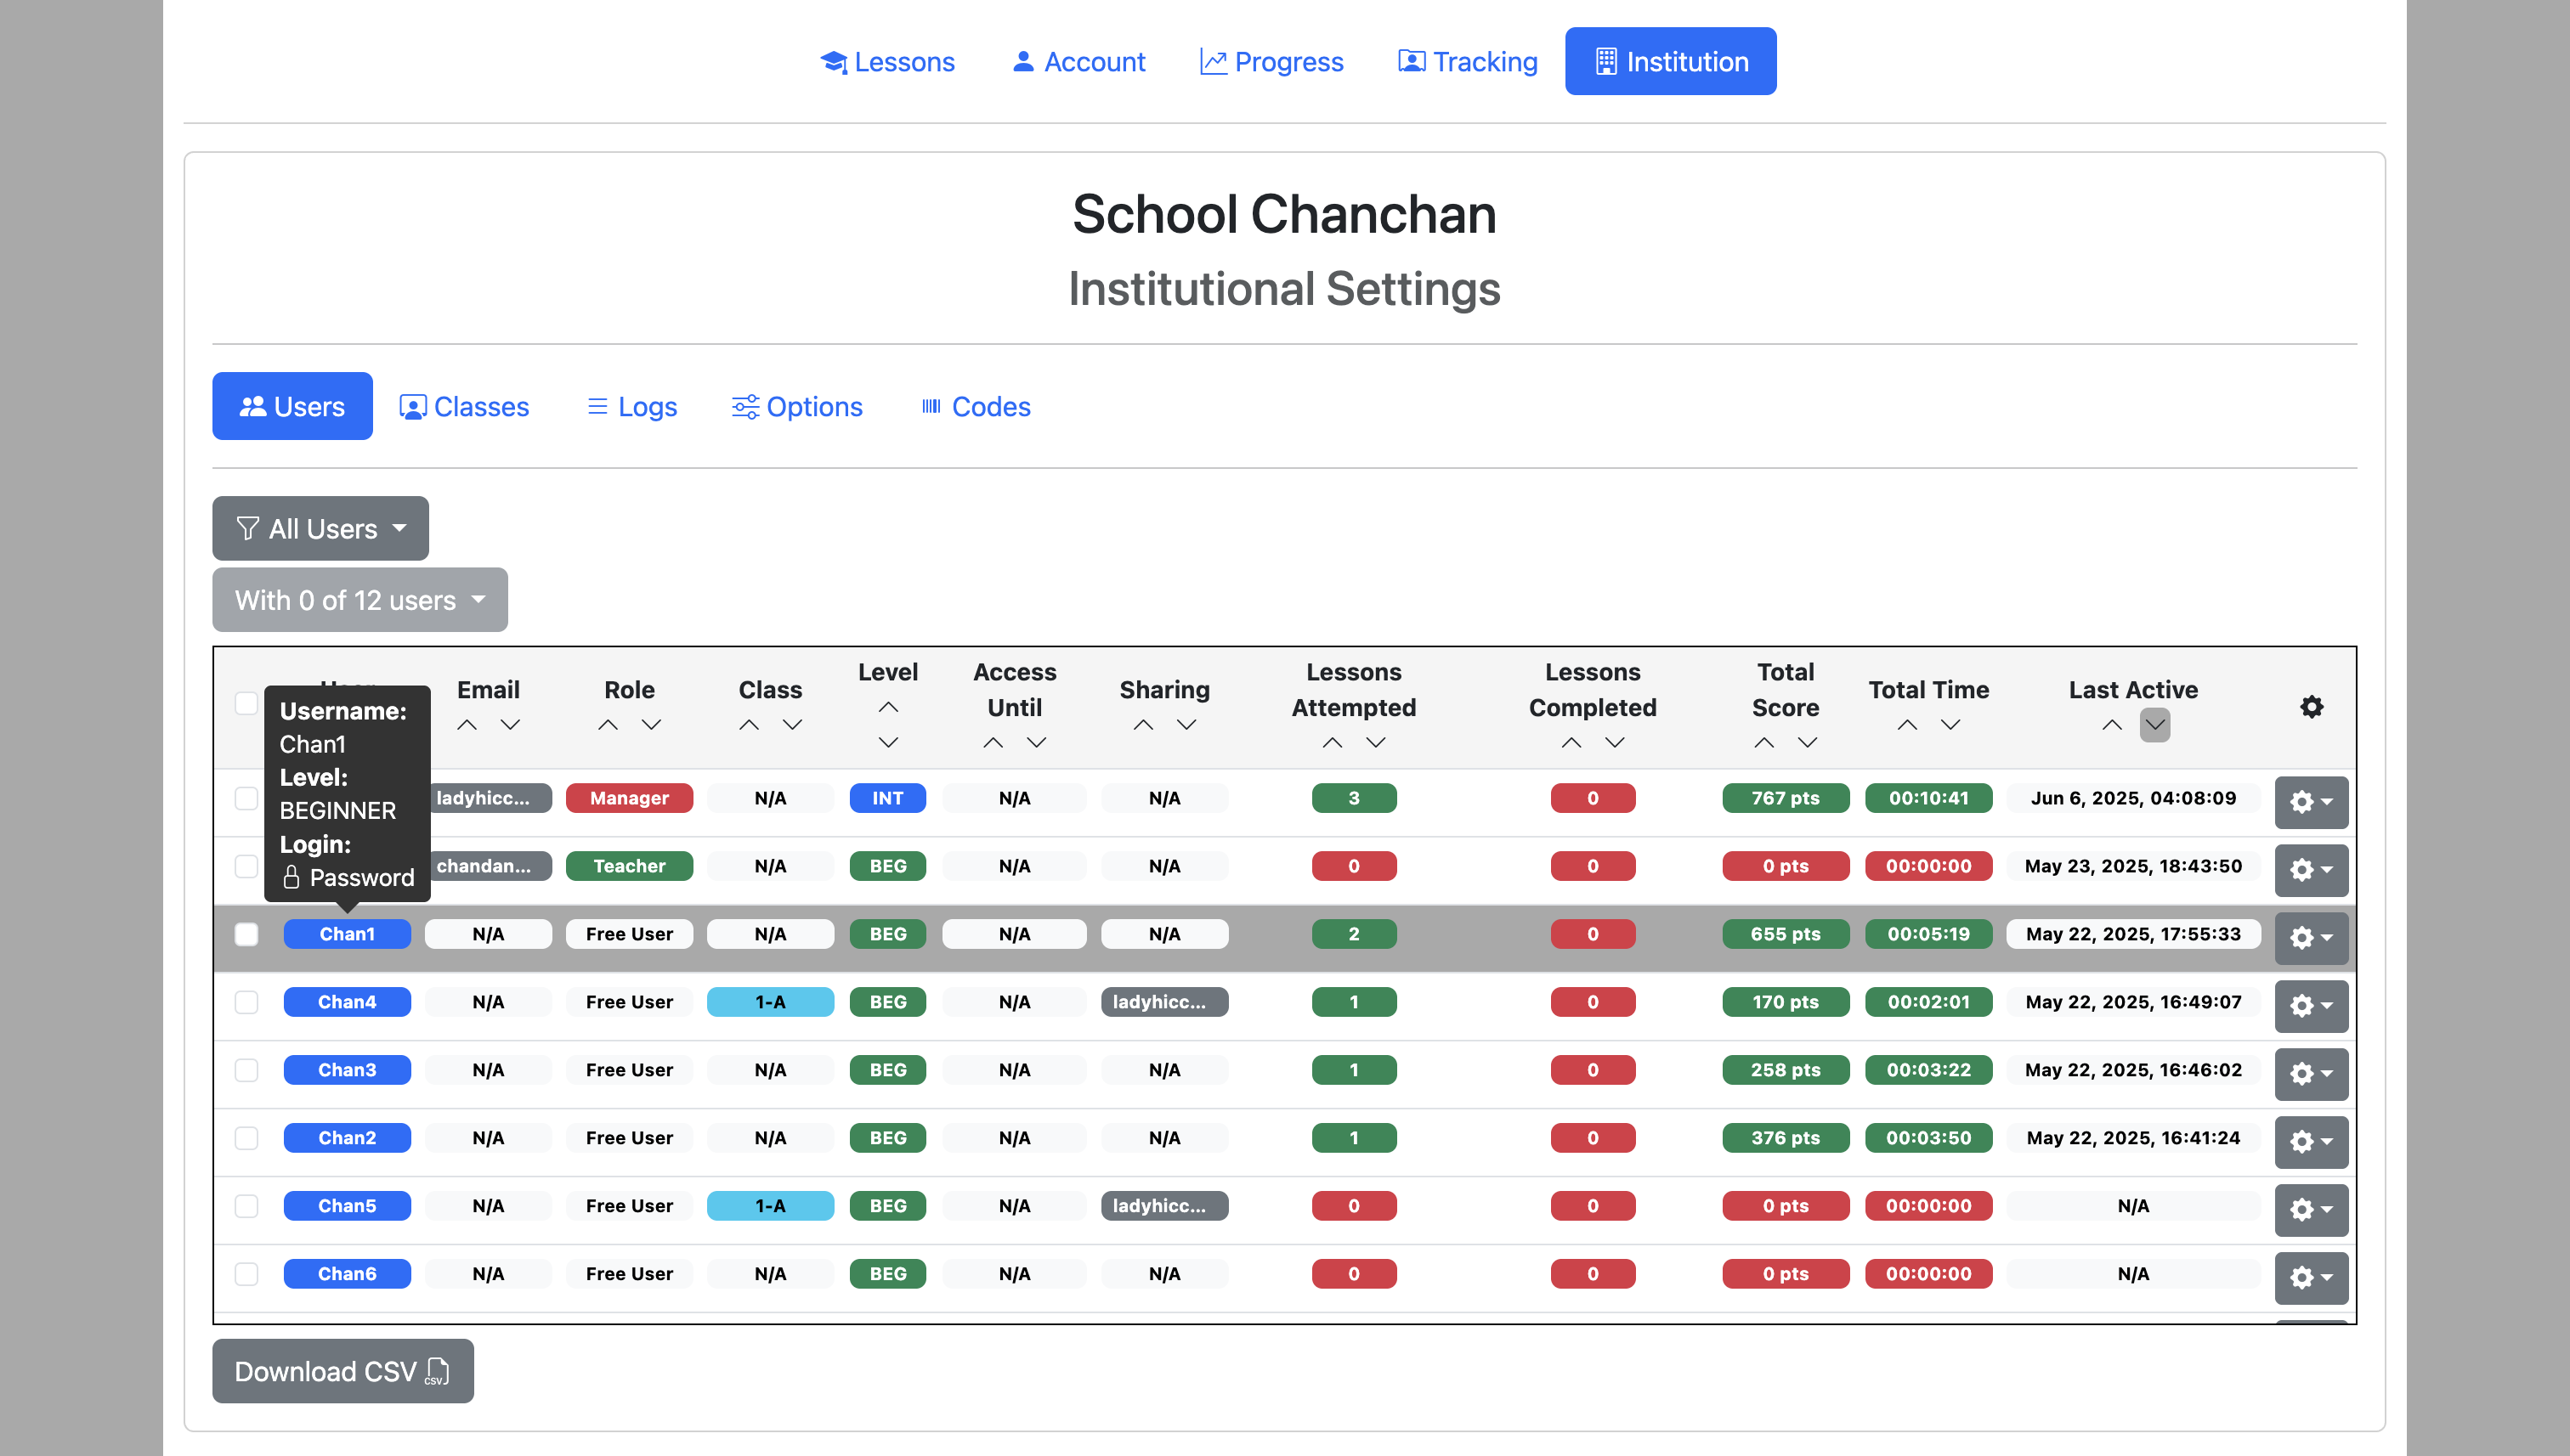This screenshot has height=1456, width=2570.
Task: Select the Chan6 row checkbox
Action: point(246,1274)
